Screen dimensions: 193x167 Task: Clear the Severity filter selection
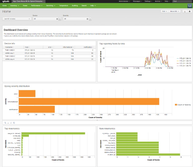[x=87, y=19]
